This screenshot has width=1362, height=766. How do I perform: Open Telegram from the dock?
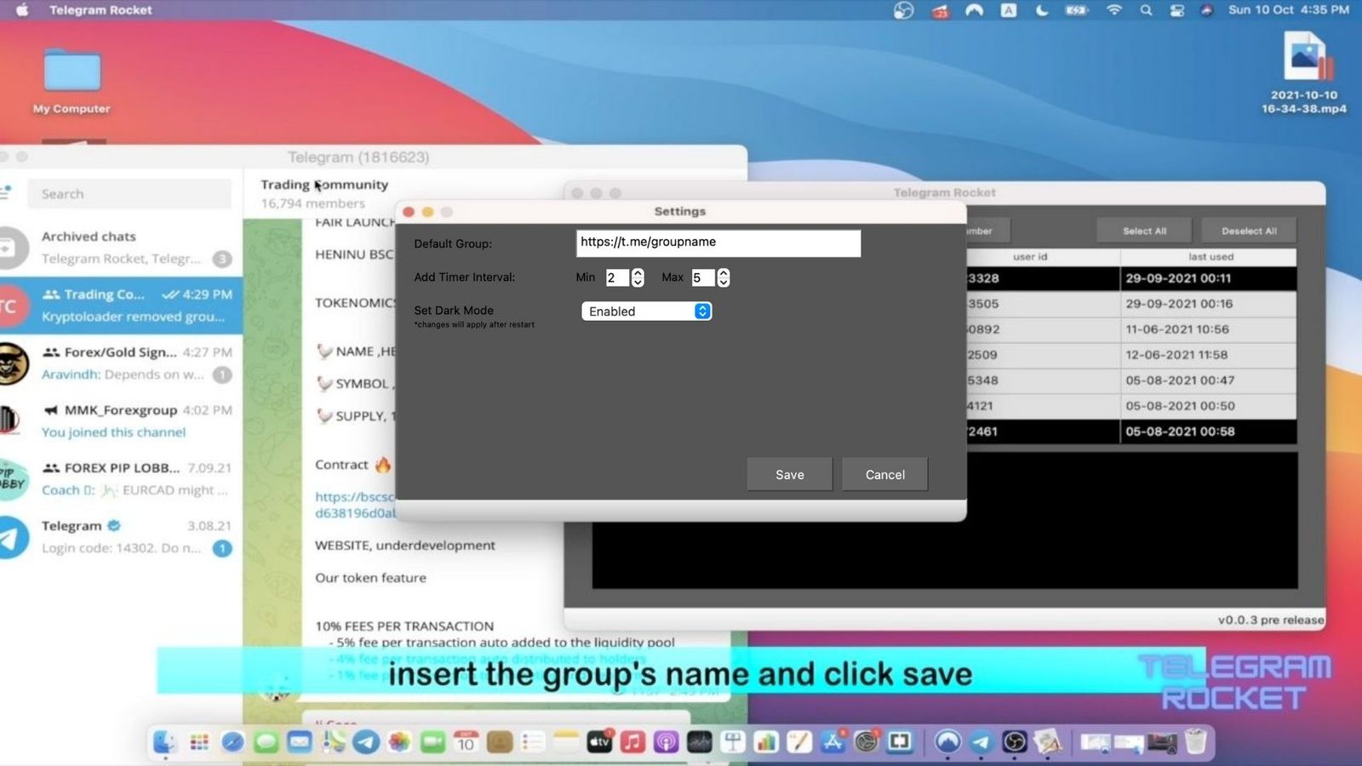(366, 742)
